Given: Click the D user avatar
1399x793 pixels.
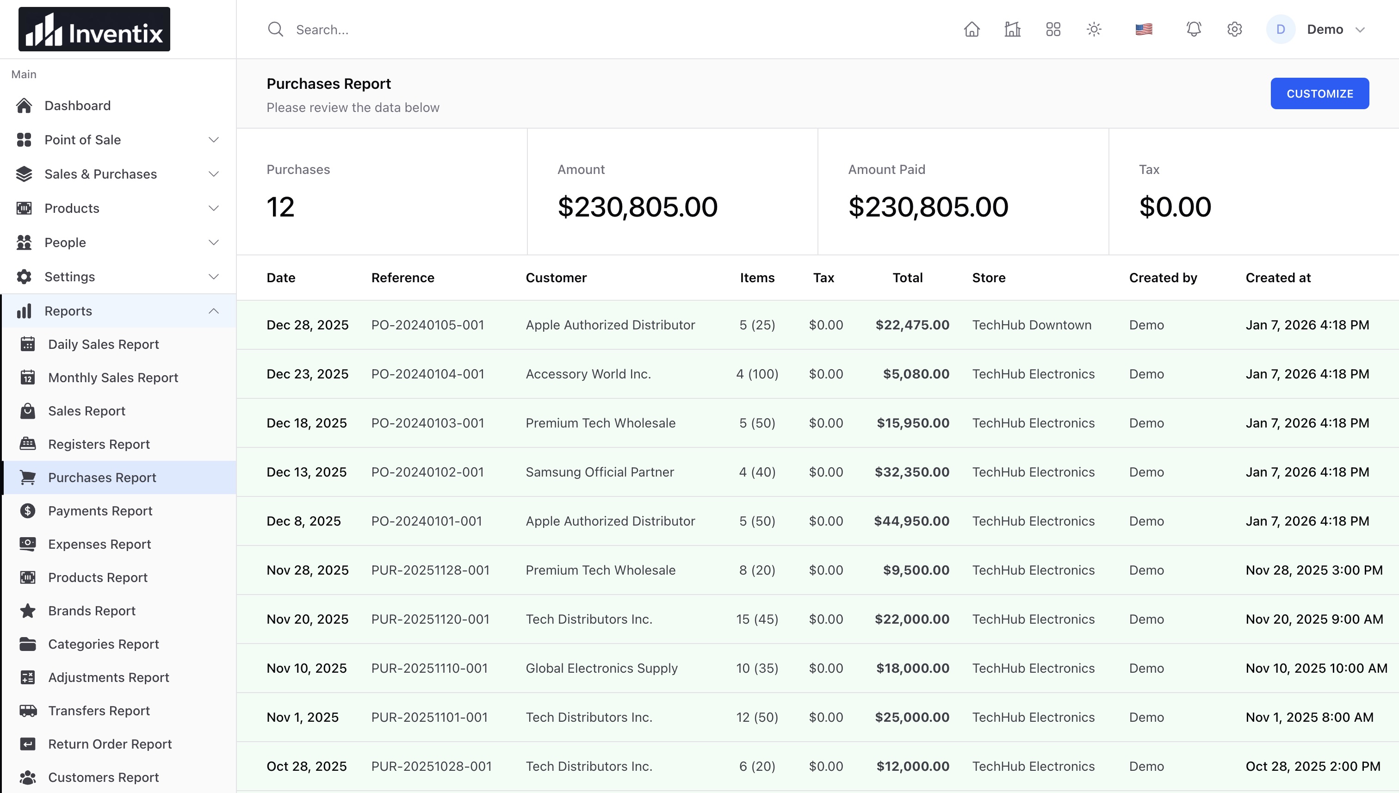Looking at the screenshot, I should coord(1280,30).
